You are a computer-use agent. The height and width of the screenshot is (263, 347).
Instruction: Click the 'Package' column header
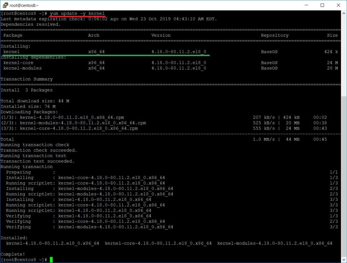pos(13,35)
